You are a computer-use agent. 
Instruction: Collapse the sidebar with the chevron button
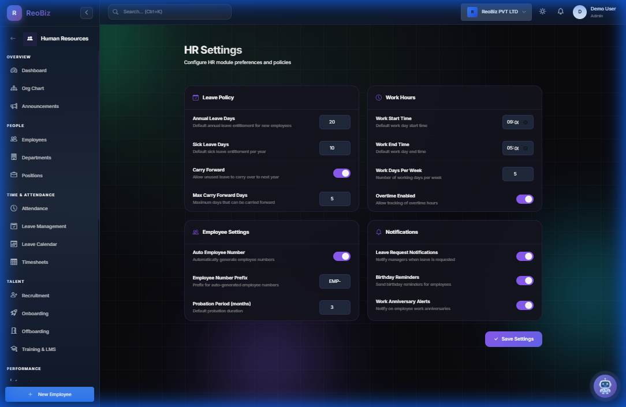point(86,12)
